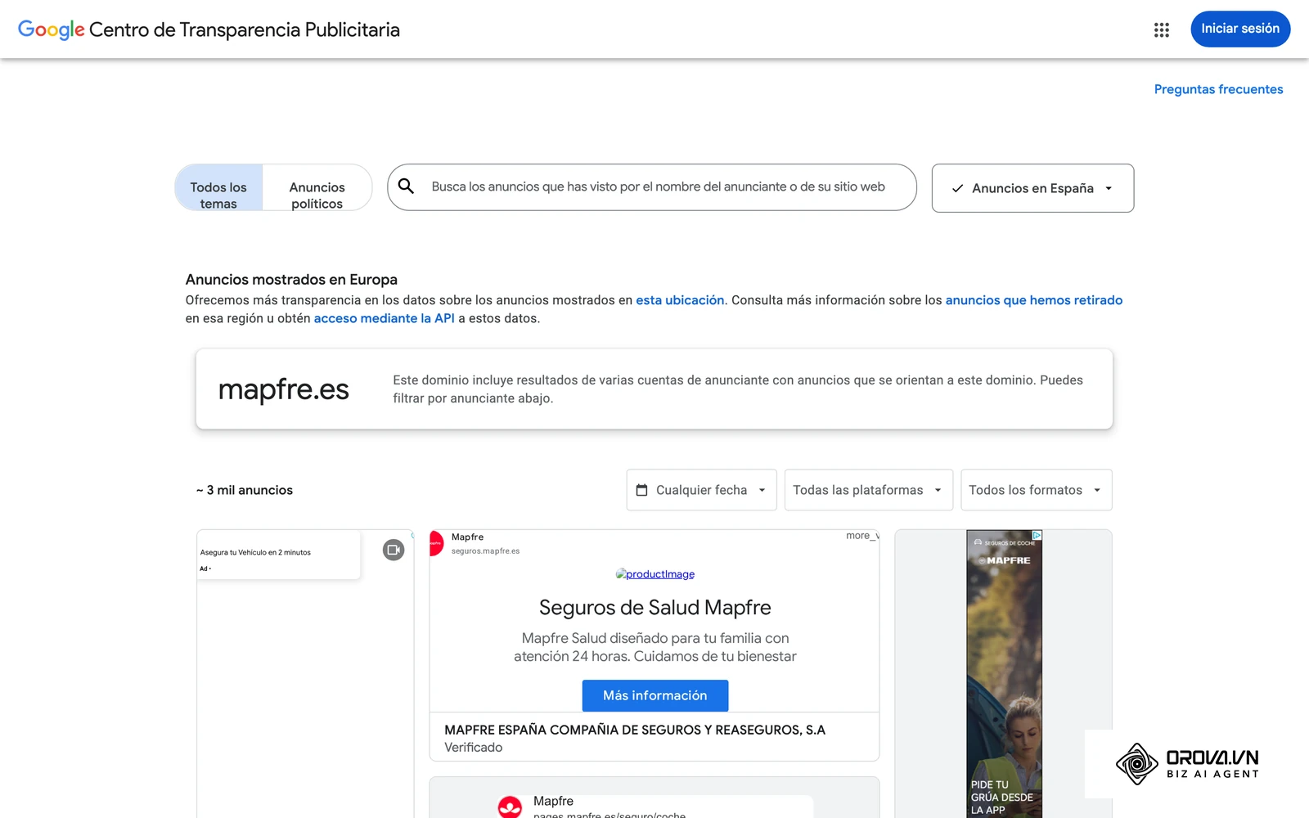This screenshot has height=818, width=1309.
Task: Click Iniciar sesión button
Action: coord(1240,29)
